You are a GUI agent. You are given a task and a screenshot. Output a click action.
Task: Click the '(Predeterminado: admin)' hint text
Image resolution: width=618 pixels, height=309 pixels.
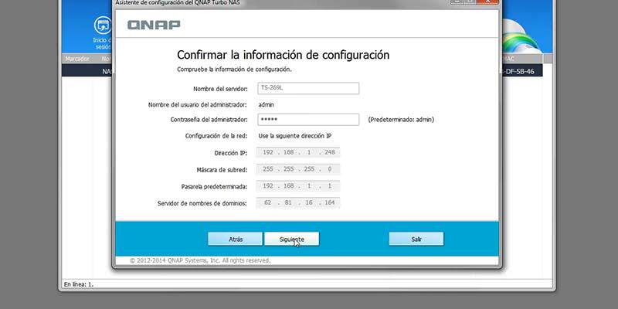point(401,120)
